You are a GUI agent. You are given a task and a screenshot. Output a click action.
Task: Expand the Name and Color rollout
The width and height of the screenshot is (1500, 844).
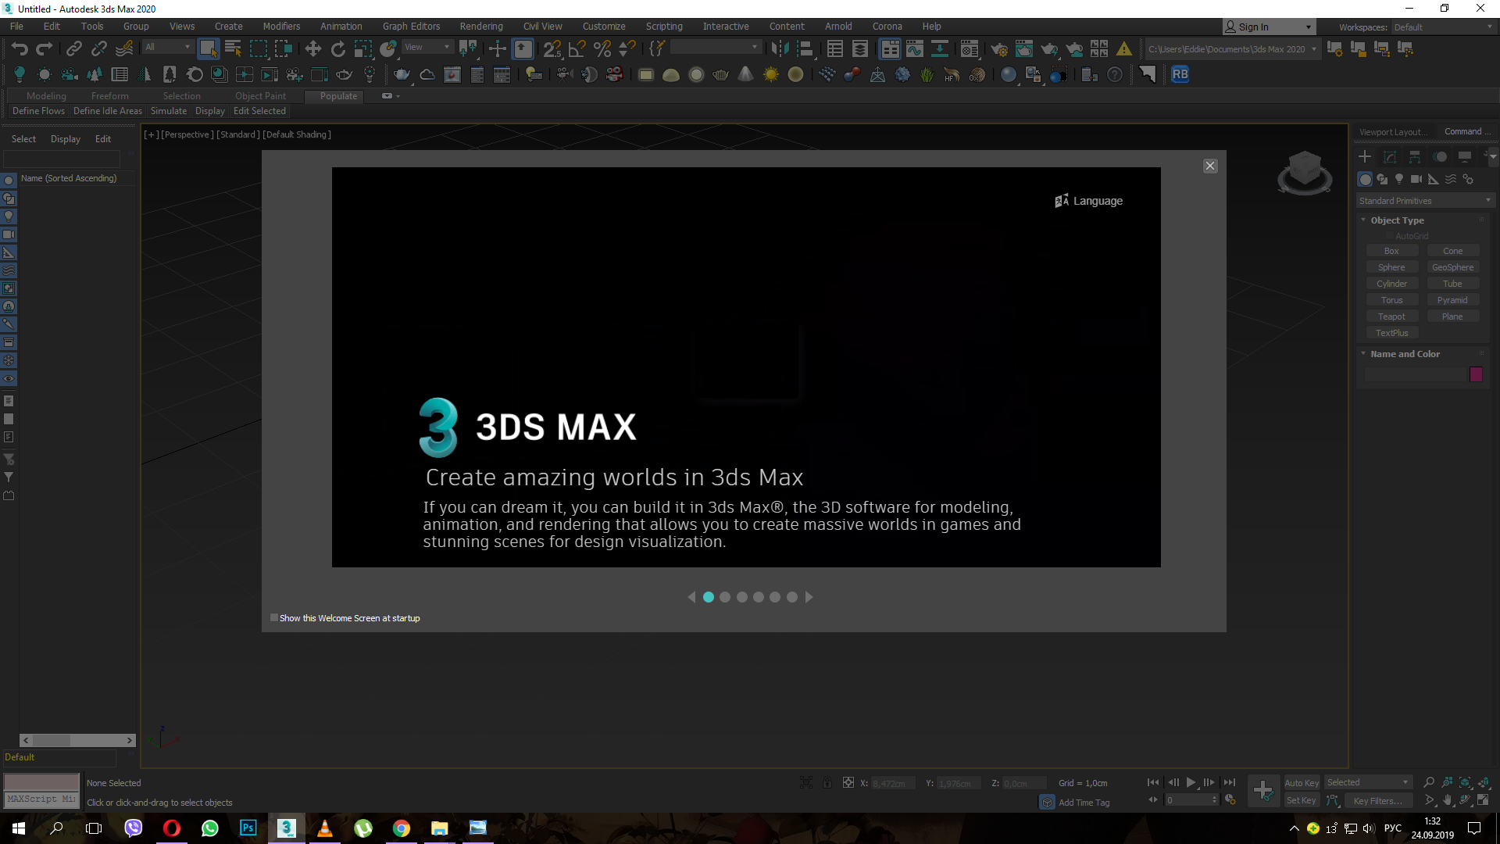1404,353
